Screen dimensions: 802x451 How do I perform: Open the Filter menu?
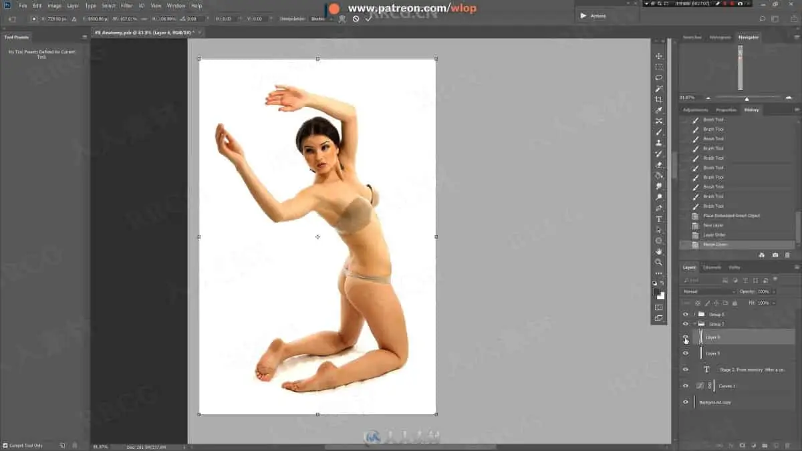[126, 5]
